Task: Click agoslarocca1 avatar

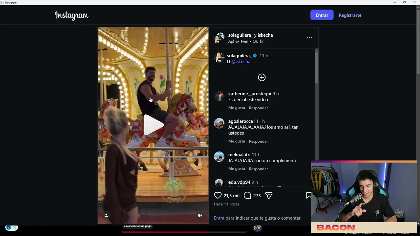Action: coord(219,123)
